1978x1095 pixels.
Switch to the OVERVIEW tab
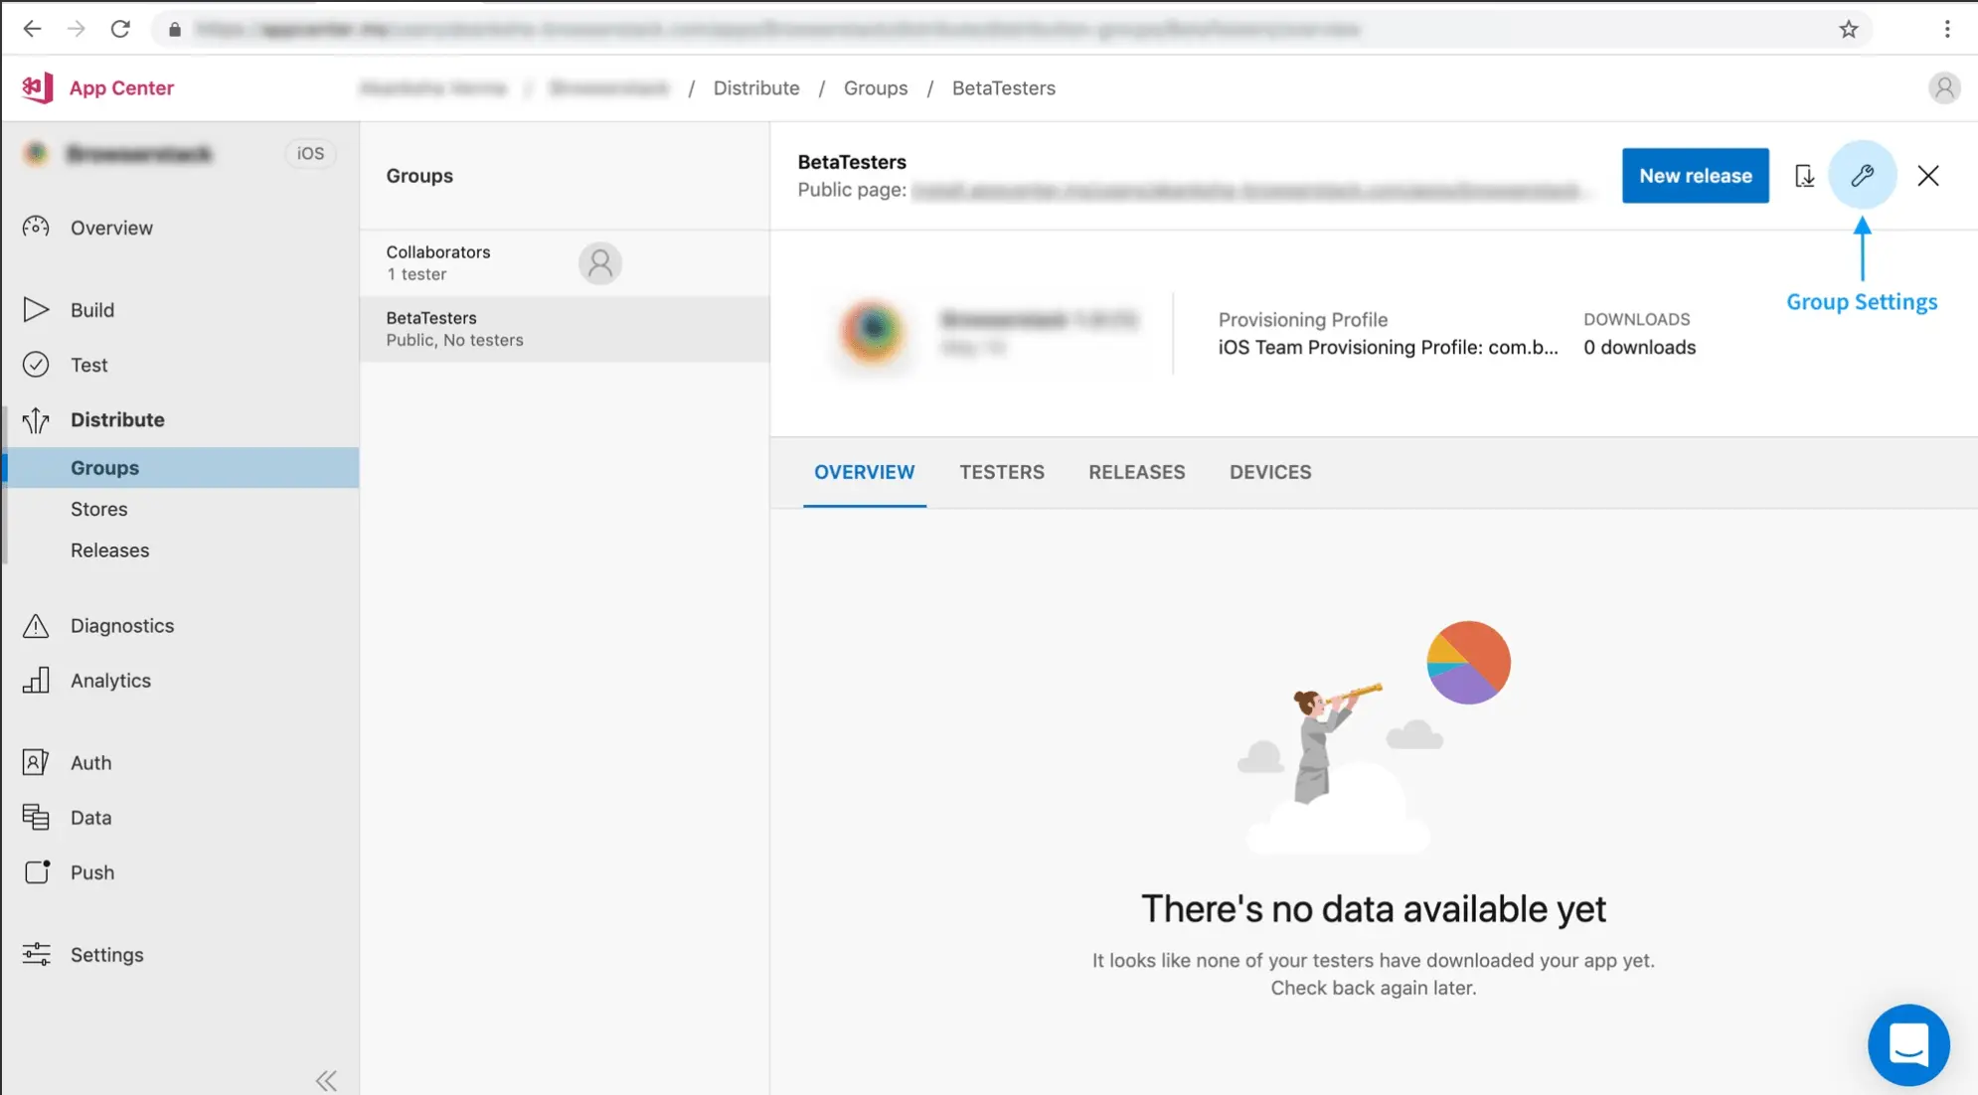(x=865, y=472)
